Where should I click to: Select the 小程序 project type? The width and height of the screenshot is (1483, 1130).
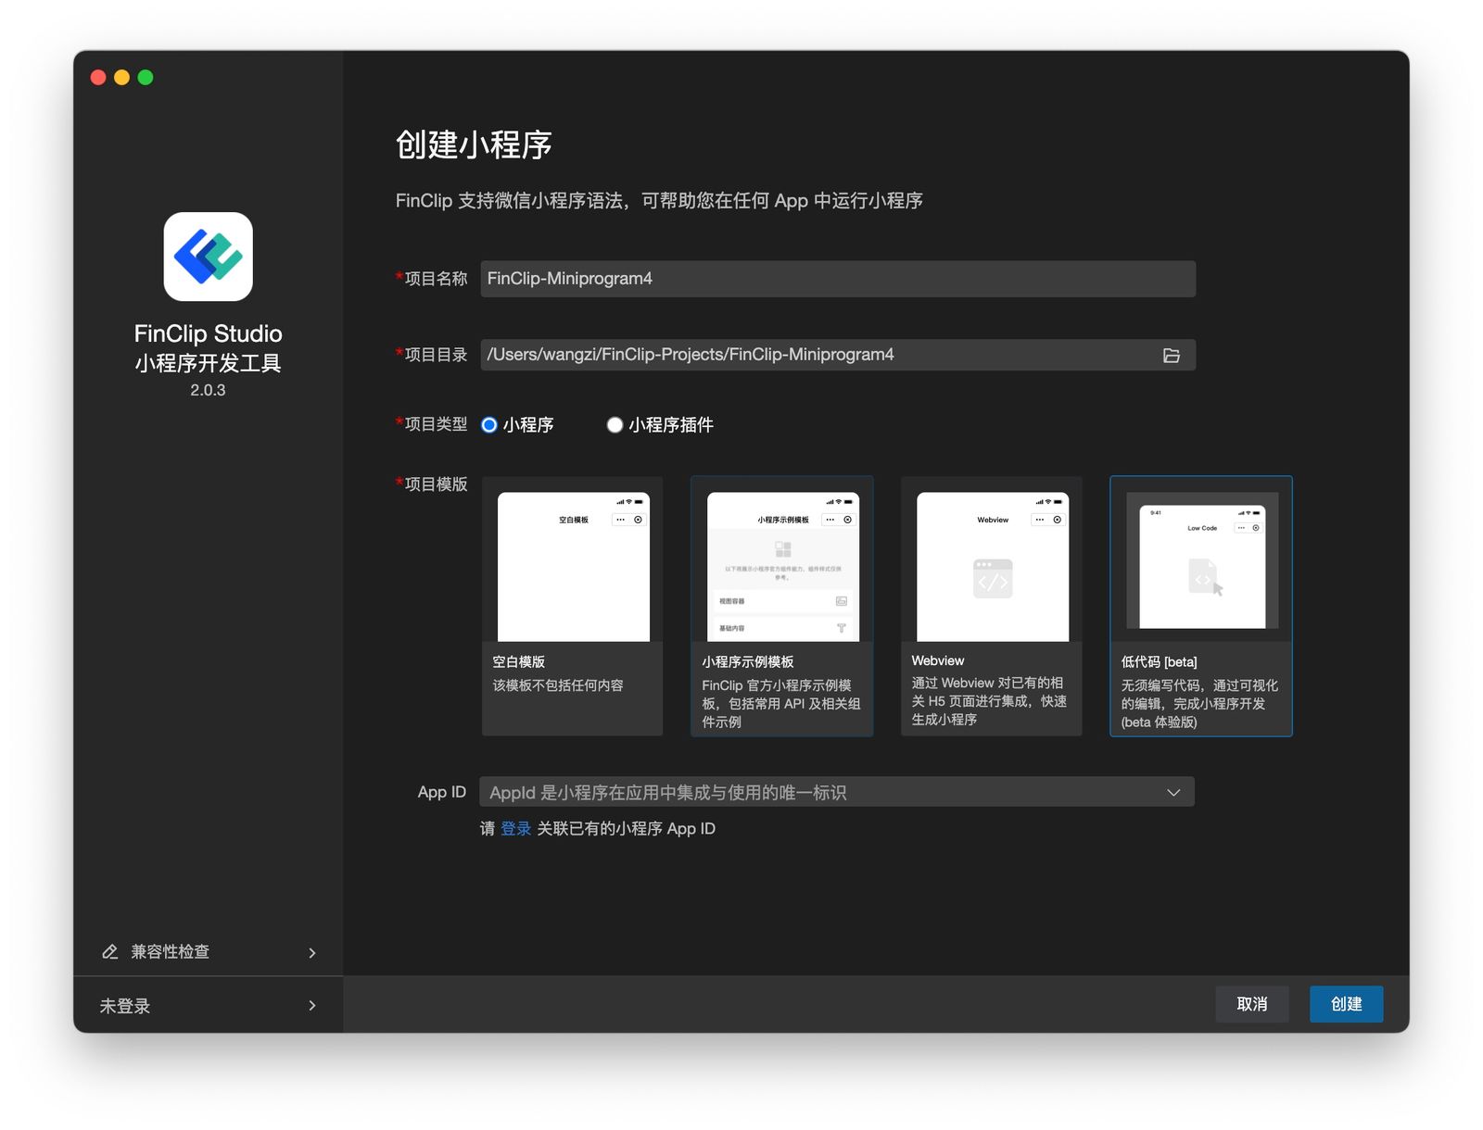click(x=488, y=425)
